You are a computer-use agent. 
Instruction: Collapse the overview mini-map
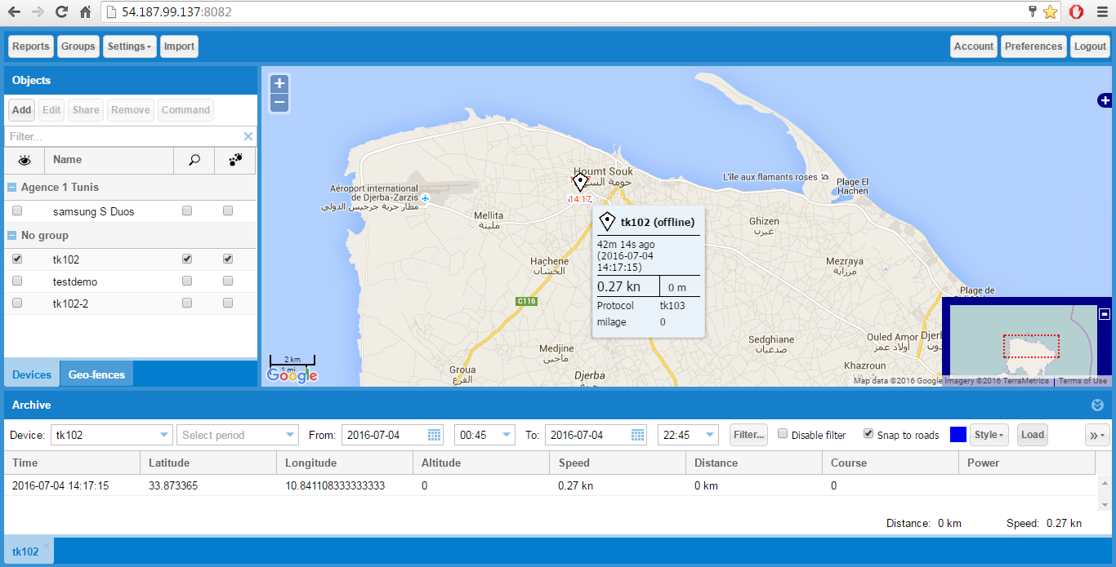(1105, 313)
